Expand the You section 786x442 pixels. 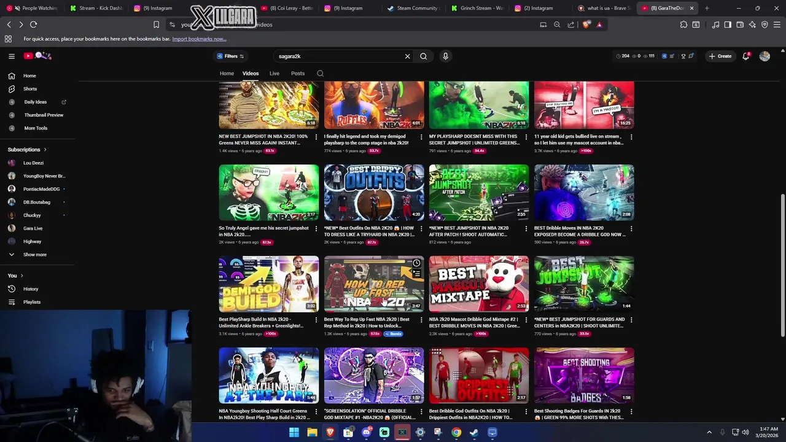(x=15, y=276)
